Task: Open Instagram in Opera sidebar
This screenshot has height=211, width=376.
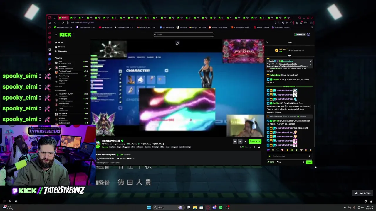Action: coord(50,64)
